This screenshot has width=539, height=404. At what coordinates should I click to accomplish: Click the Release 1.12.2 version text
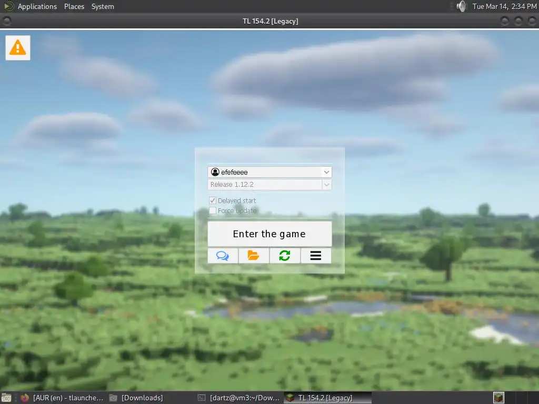[x=232, y=185]
